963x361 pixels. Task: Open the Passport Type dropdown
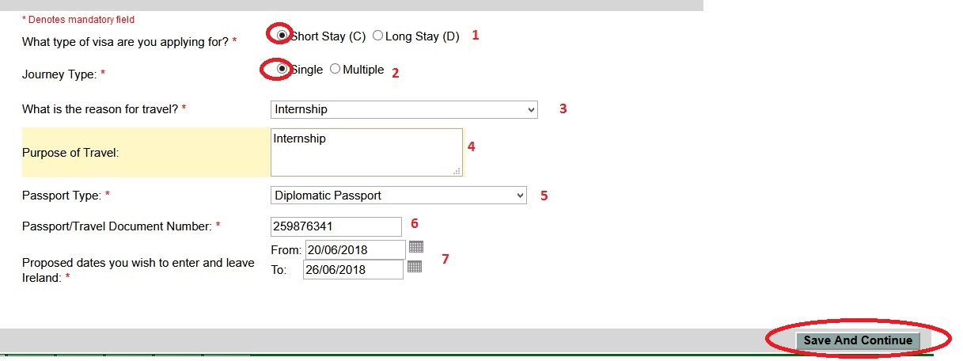click(x=398, y=195)
